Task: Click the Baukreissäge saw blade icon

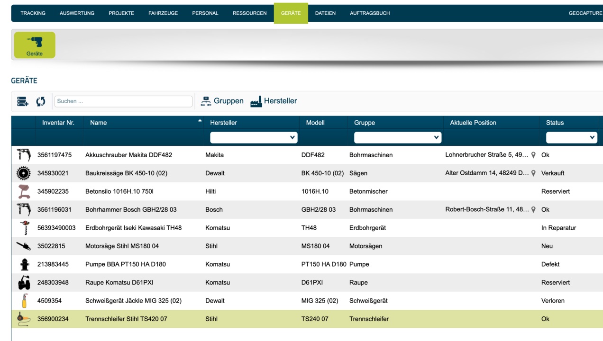Action: coord(23,173)
